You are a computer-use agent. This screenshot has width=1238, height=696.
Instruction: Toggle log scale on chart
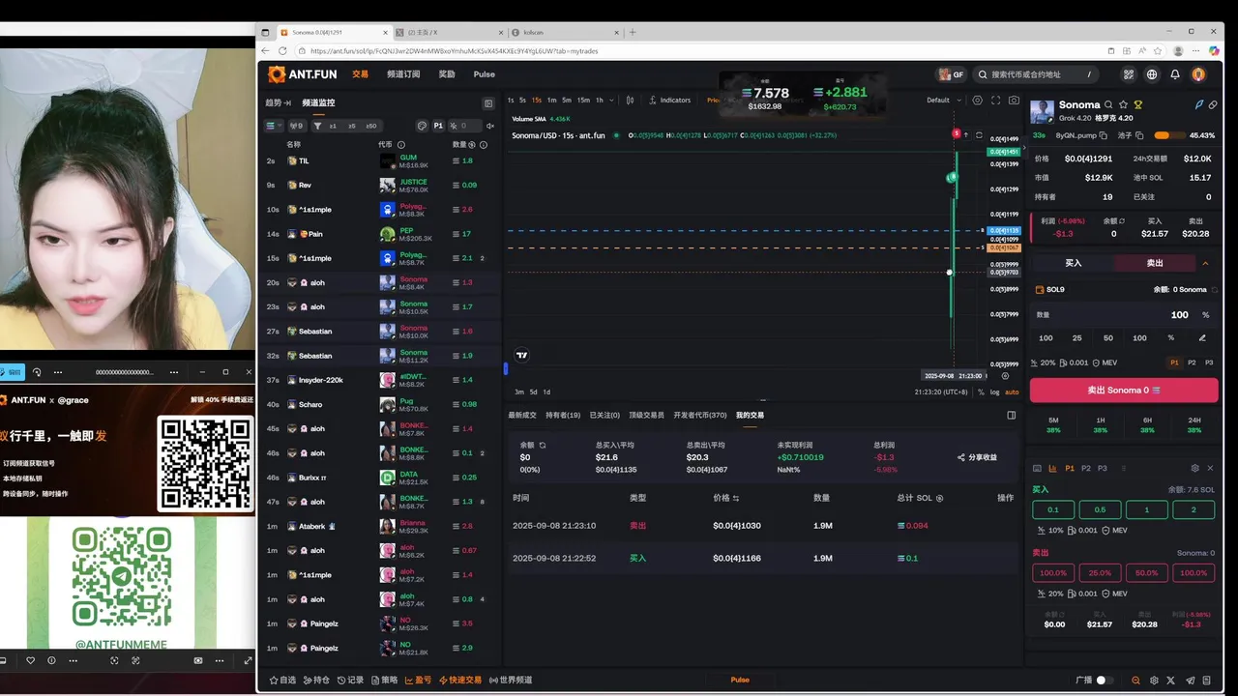[x=994, y=391]
